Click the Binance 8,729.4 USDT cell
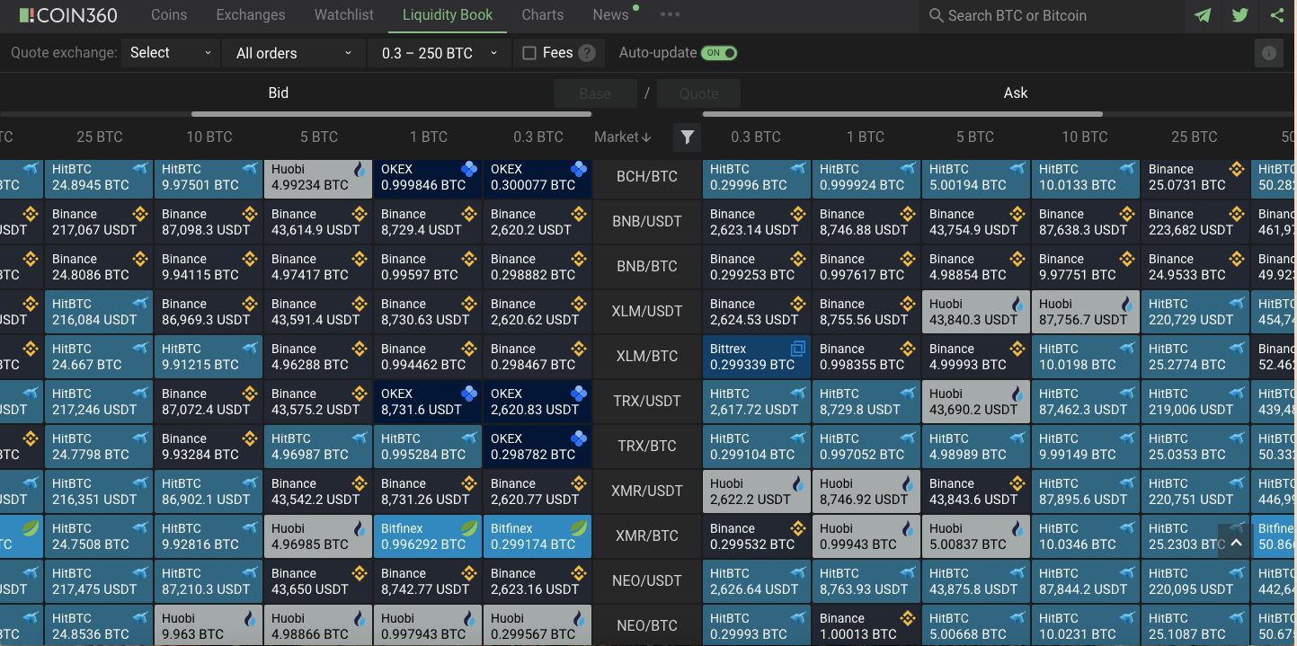 tap(428, 222)
